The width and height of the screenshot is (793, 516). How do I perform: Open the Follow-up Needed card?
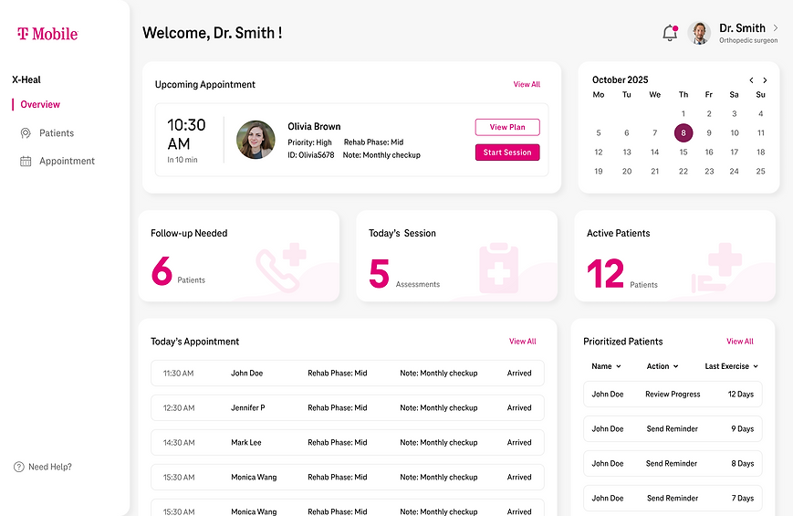[239, 257]
